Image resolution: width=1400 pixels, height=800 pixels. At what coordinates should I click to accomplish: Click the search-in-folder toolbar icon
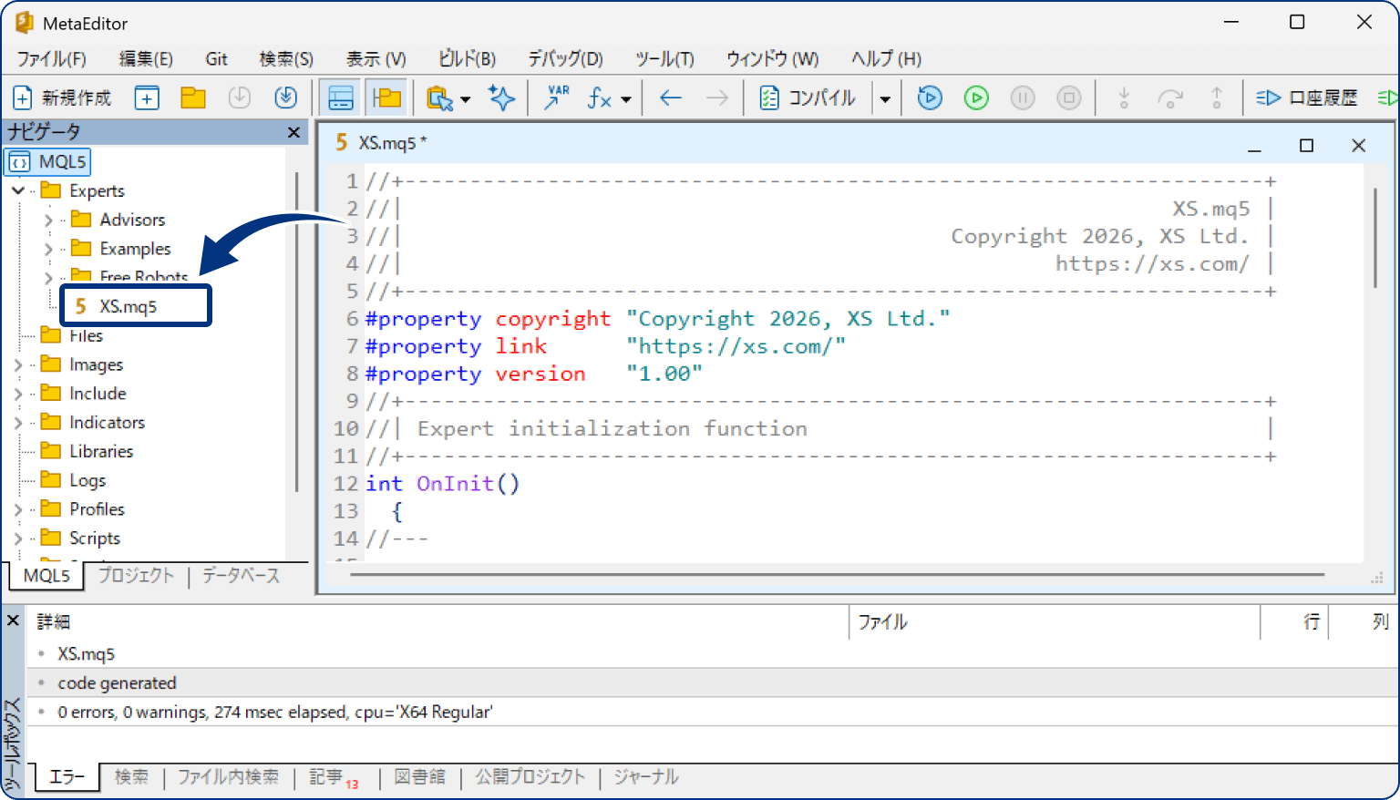pos(440,97)
